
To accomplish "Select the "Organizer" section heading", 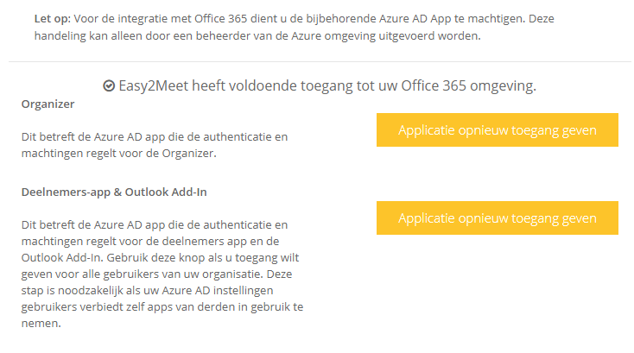I will (48, 104).
